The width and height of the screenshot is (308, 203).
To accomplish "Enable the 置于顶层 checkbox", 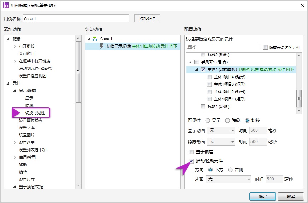I will coord(191,152).
